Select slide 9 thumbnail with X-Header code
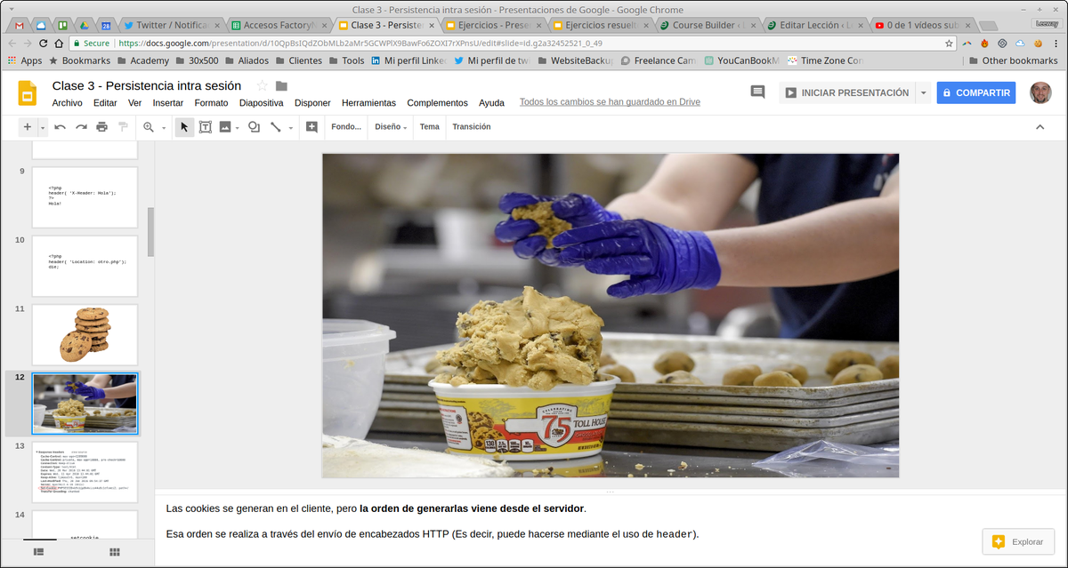This screenshot has height=568, width=1068. 85,197
